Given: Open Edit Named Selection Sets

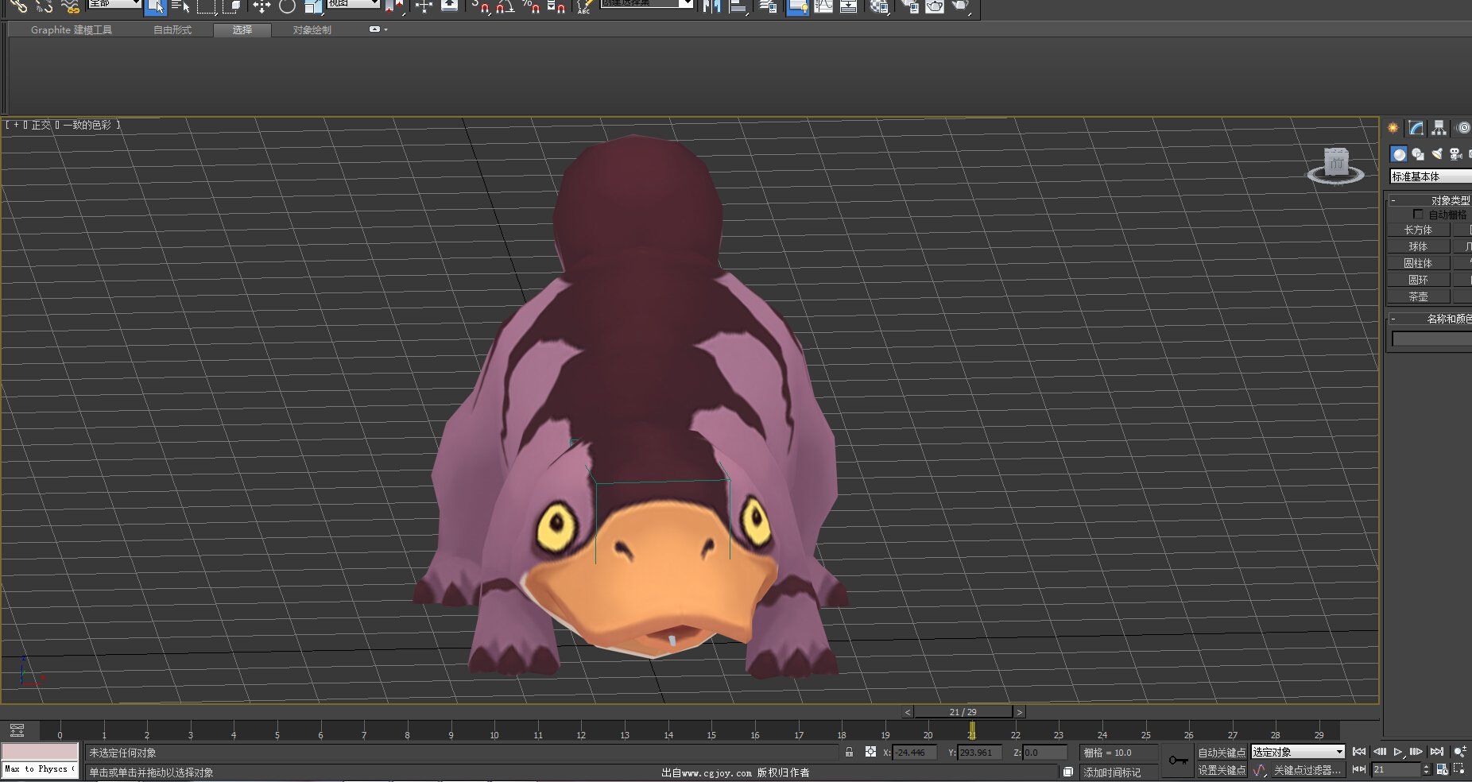Looking at the screenshot, I should click(x=584, y=6).
